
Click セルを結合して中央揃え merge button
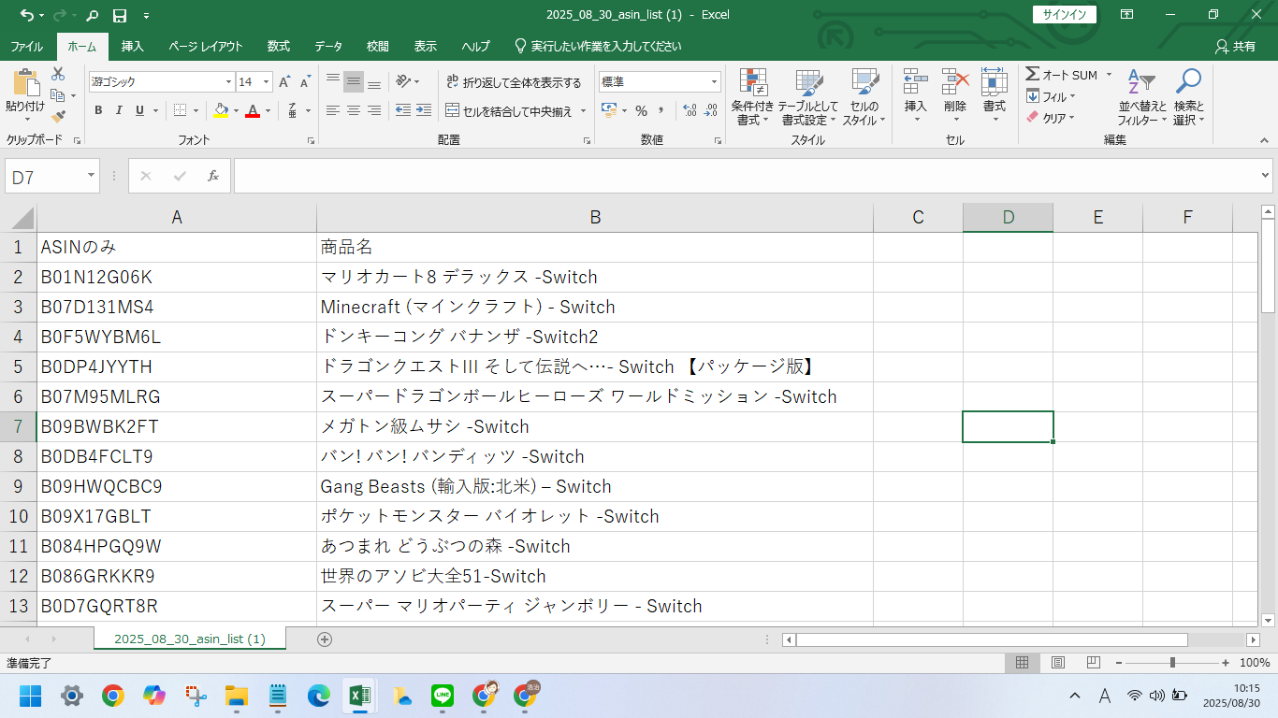[508, 110]
